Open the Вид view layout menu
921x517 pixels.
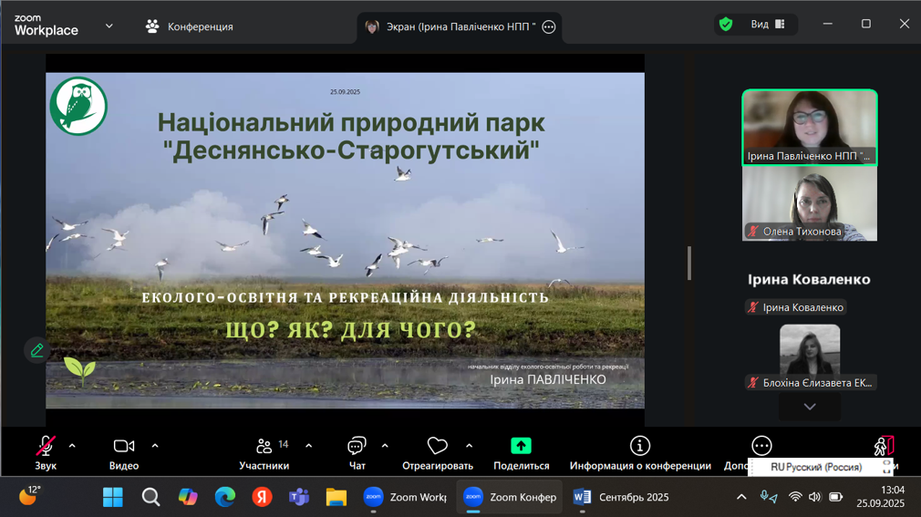[768, 25]
